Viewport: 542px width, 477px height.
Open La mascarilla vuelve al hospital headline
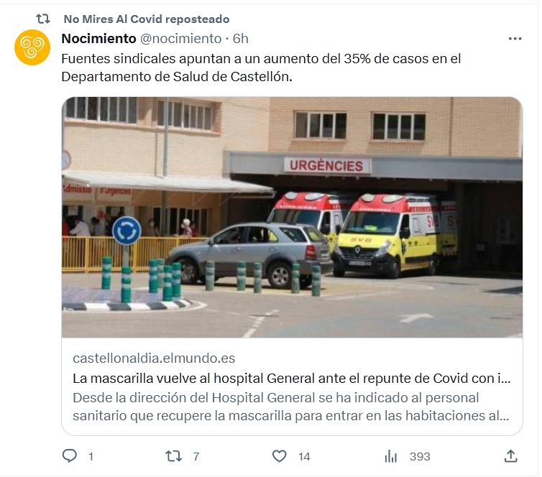pos(292,378)
